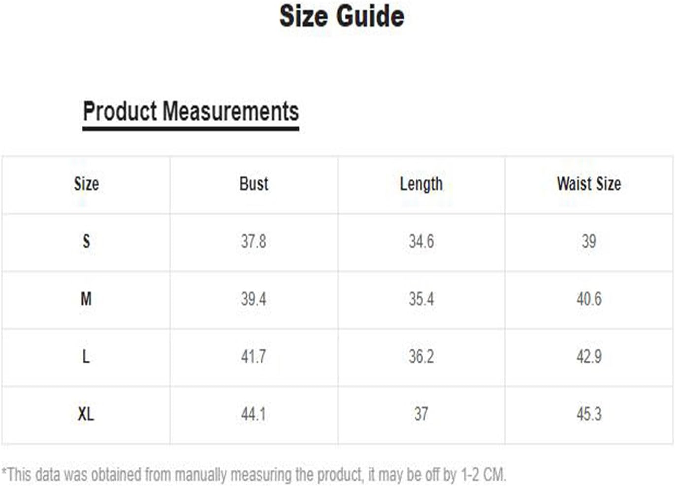Select waist value 40.6 in M row

(x=589, y=299)
